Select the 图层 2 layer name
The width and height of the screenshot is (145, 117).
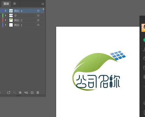[18, 20]
